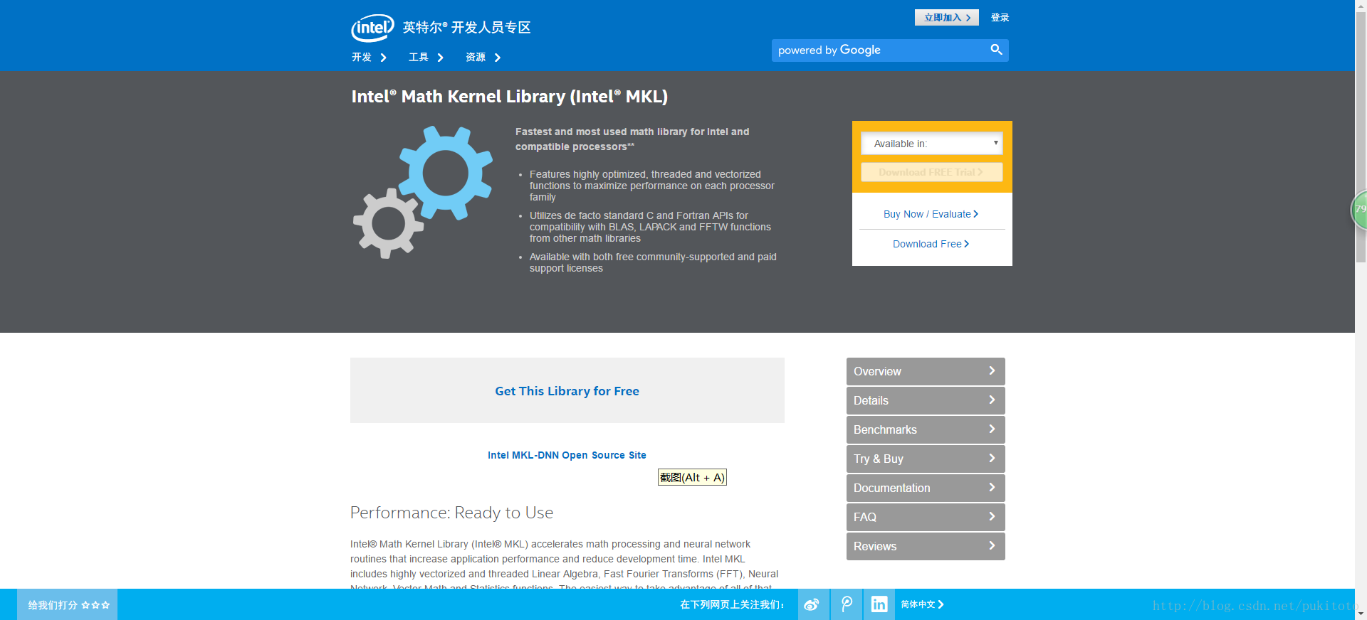Open the Documentation section tab
Screen dimensions: 1367x620
926,488
